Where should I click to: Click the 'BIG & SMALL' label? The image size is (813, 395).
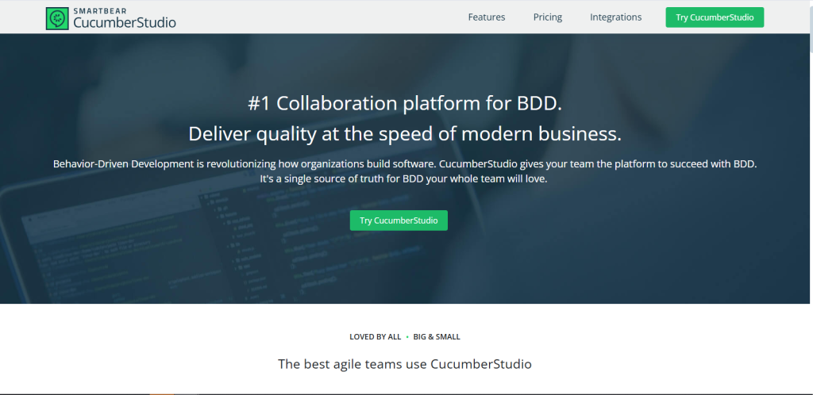437,337
